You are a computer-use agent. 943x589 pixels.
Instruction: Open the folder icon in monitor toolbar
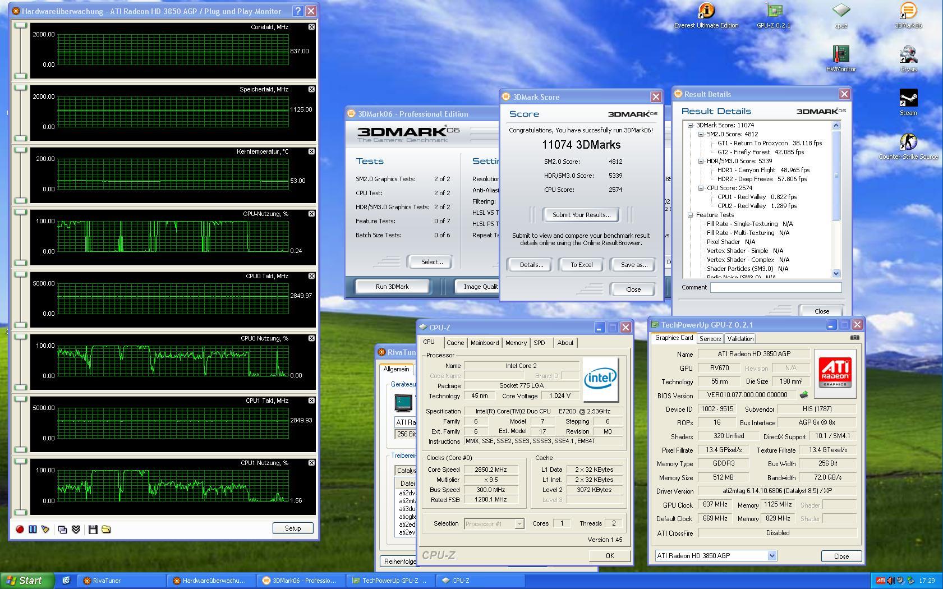[x=106, y=529]
